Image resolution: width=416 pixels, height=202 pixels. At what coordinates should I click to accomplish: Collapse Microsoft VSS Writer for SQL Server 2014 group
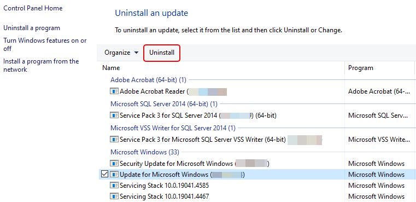point(173,128)
